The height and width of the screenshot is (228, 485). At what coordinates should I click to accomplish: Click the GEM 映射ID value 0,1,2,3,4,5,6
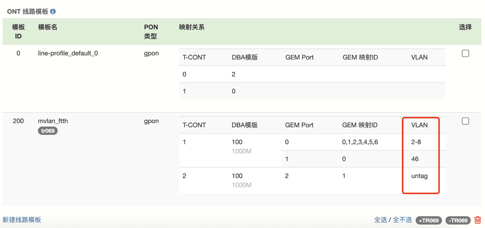click(x=360, y=142)
